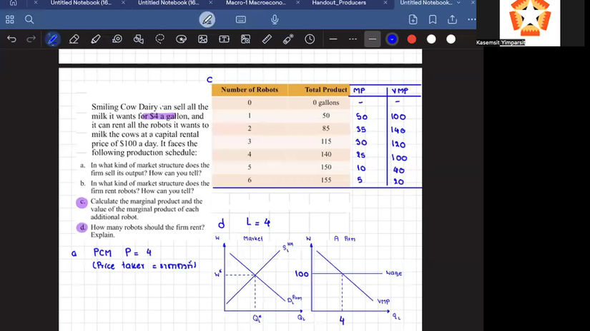Image resolution: width=590 pixels, height=331 pixels.
Task: Select the Laser pointer tool
Action: 288,39
